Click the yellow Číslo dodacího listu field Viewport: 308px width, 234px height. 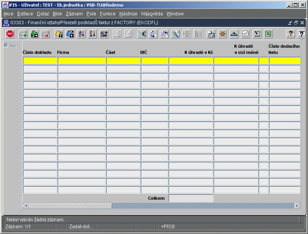(285, 60)
